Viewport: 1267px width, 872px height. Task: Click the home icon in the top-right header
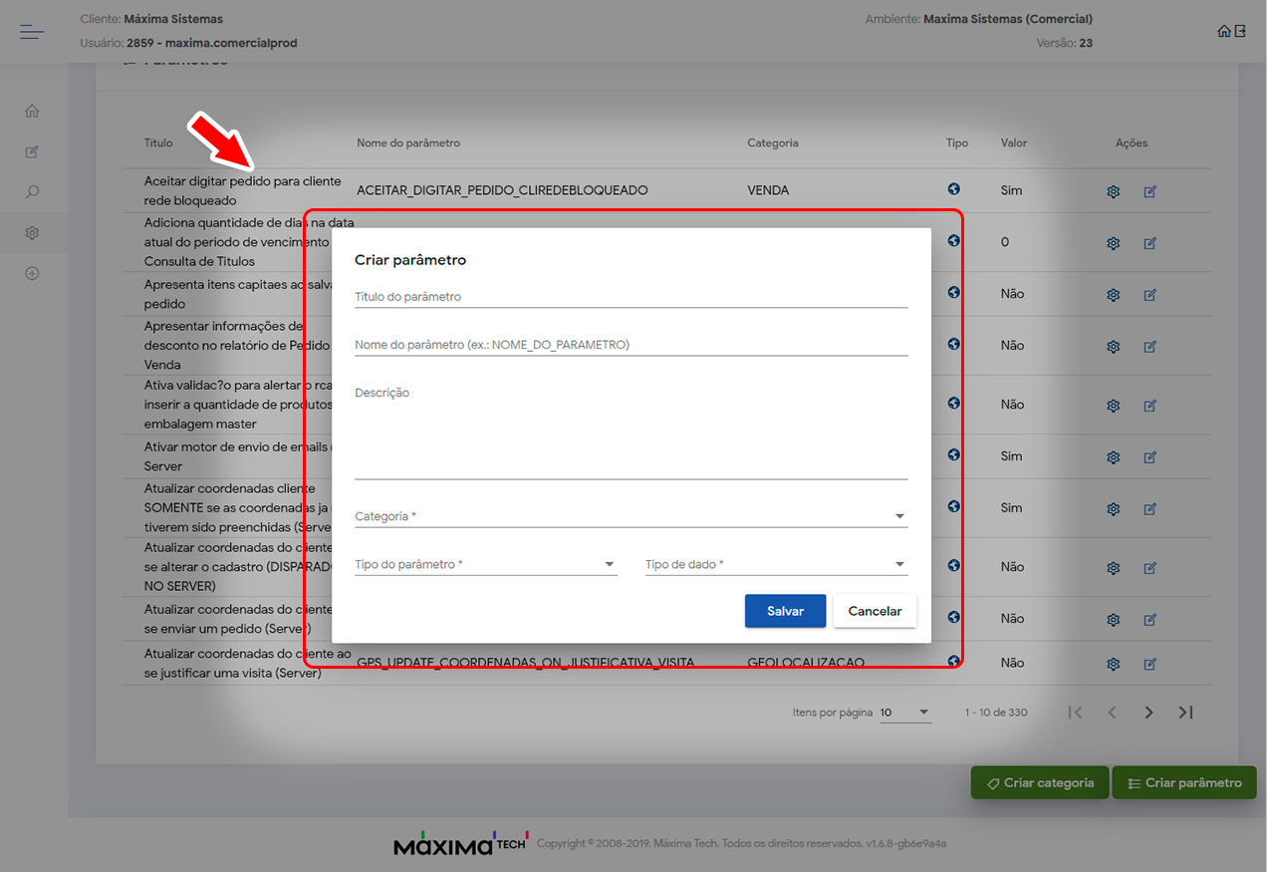[x=1224, y=31]
